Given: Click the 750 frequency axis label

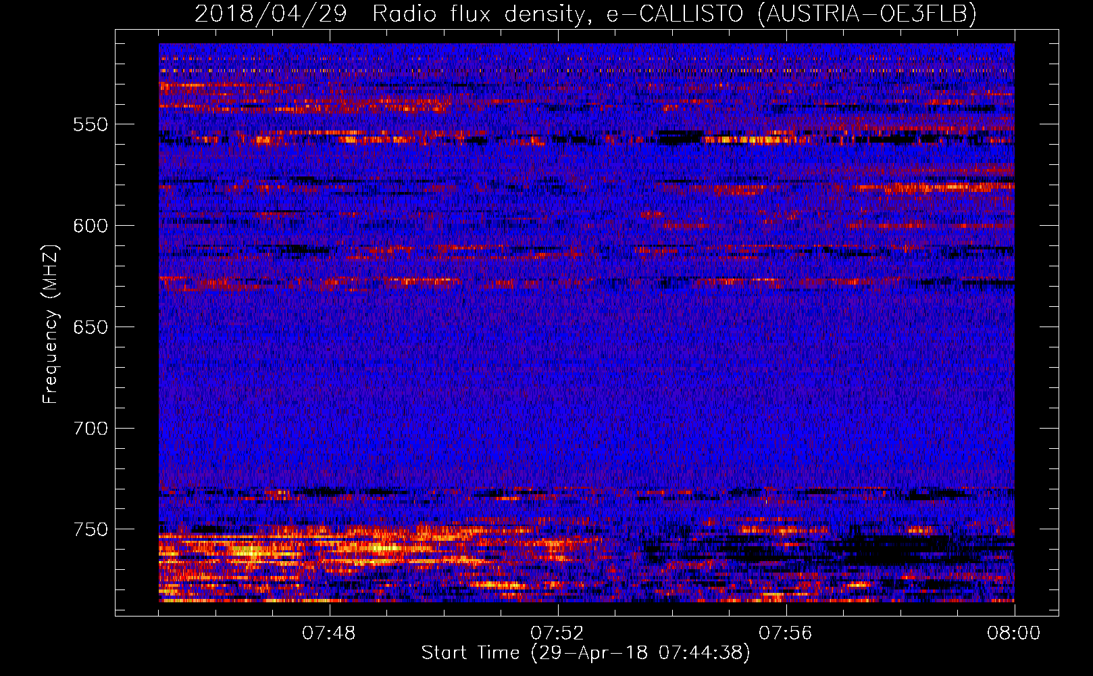Looking at the screenshot, I should click(90, 529).
